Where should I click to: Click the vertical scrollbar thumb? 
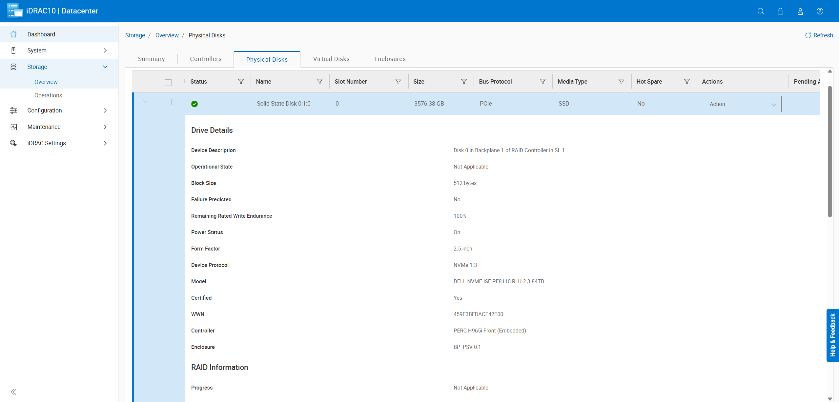830,151
